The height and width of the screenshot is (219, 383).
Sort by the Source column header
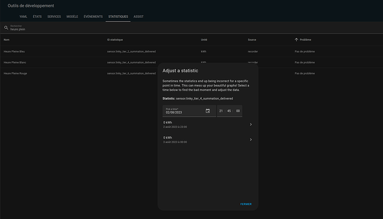(252, 39)
